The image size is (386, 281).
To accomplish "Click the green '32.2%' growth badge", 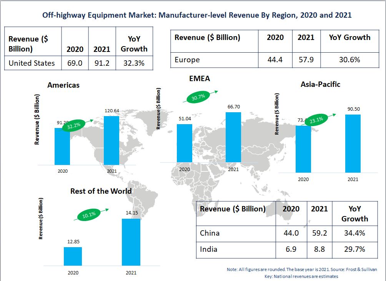I will click(x=74, y=125).
